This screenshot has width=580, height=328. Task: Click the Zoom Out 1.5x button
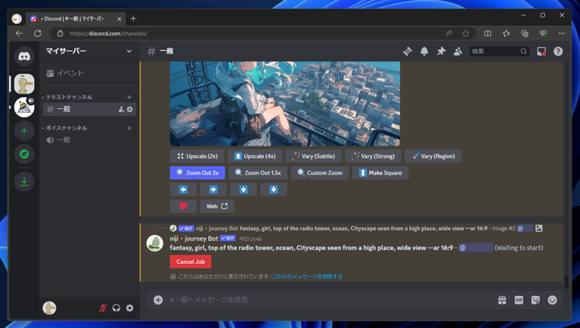tap(258, 172)
